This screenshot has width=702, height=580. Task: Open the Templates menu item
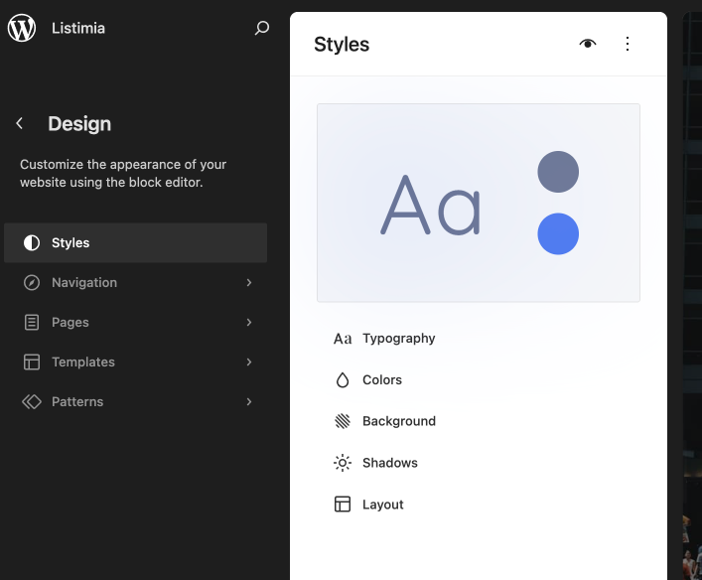tap(136, 362)
